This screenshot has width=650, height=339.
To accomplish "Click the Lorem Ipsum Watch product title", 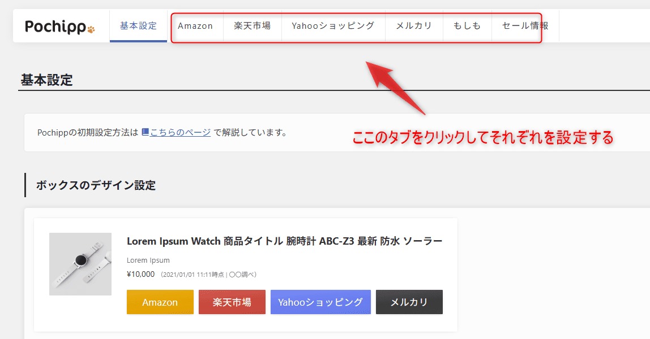I will 284,241.
